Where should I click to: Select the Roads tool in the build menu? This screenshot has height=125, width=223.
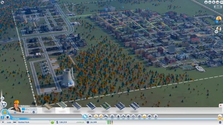tap(85, 116)
